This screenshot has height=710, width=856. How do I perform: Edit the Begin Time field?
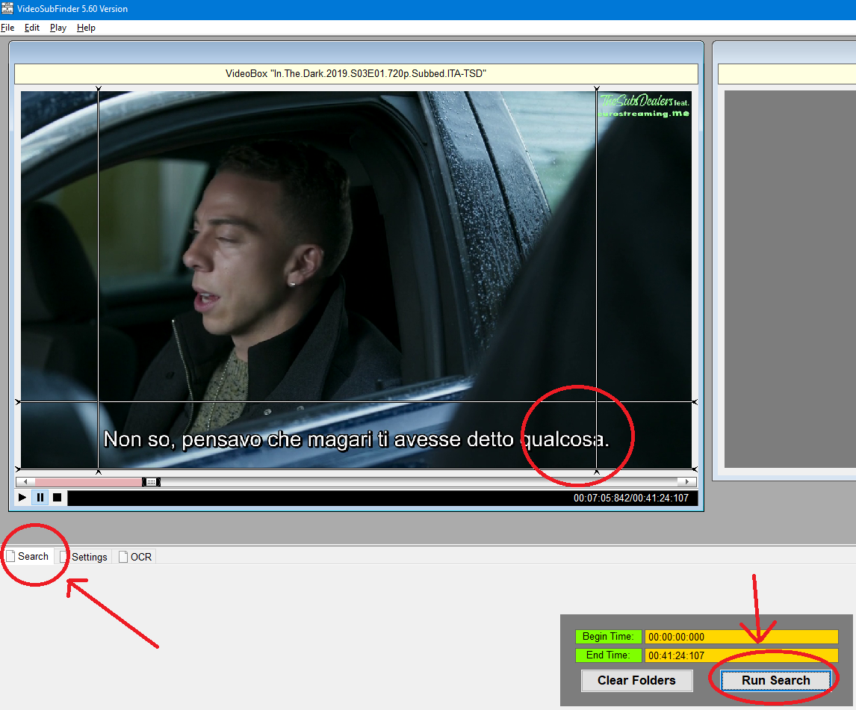point(742,637)
